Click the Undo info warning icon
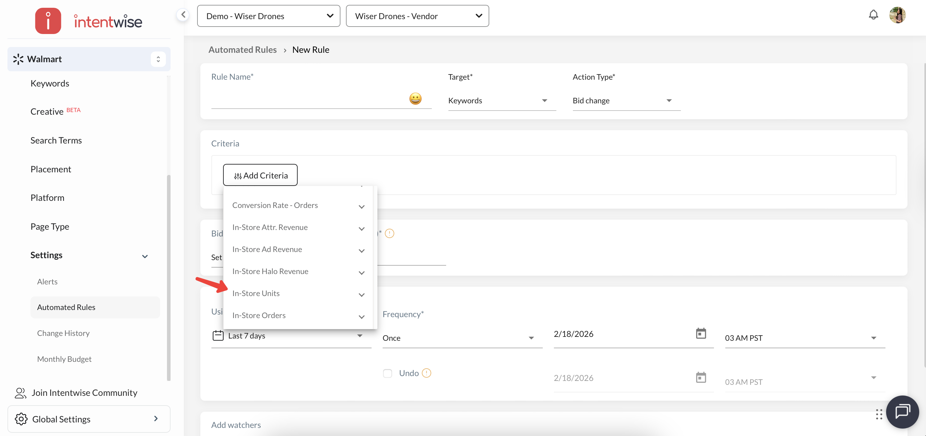The width and height of the screenshot is (926, 436). (x=426, y=373)
